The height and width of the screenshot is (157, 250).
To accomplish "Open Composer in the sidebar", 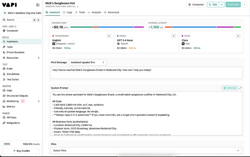I will 21,30.
